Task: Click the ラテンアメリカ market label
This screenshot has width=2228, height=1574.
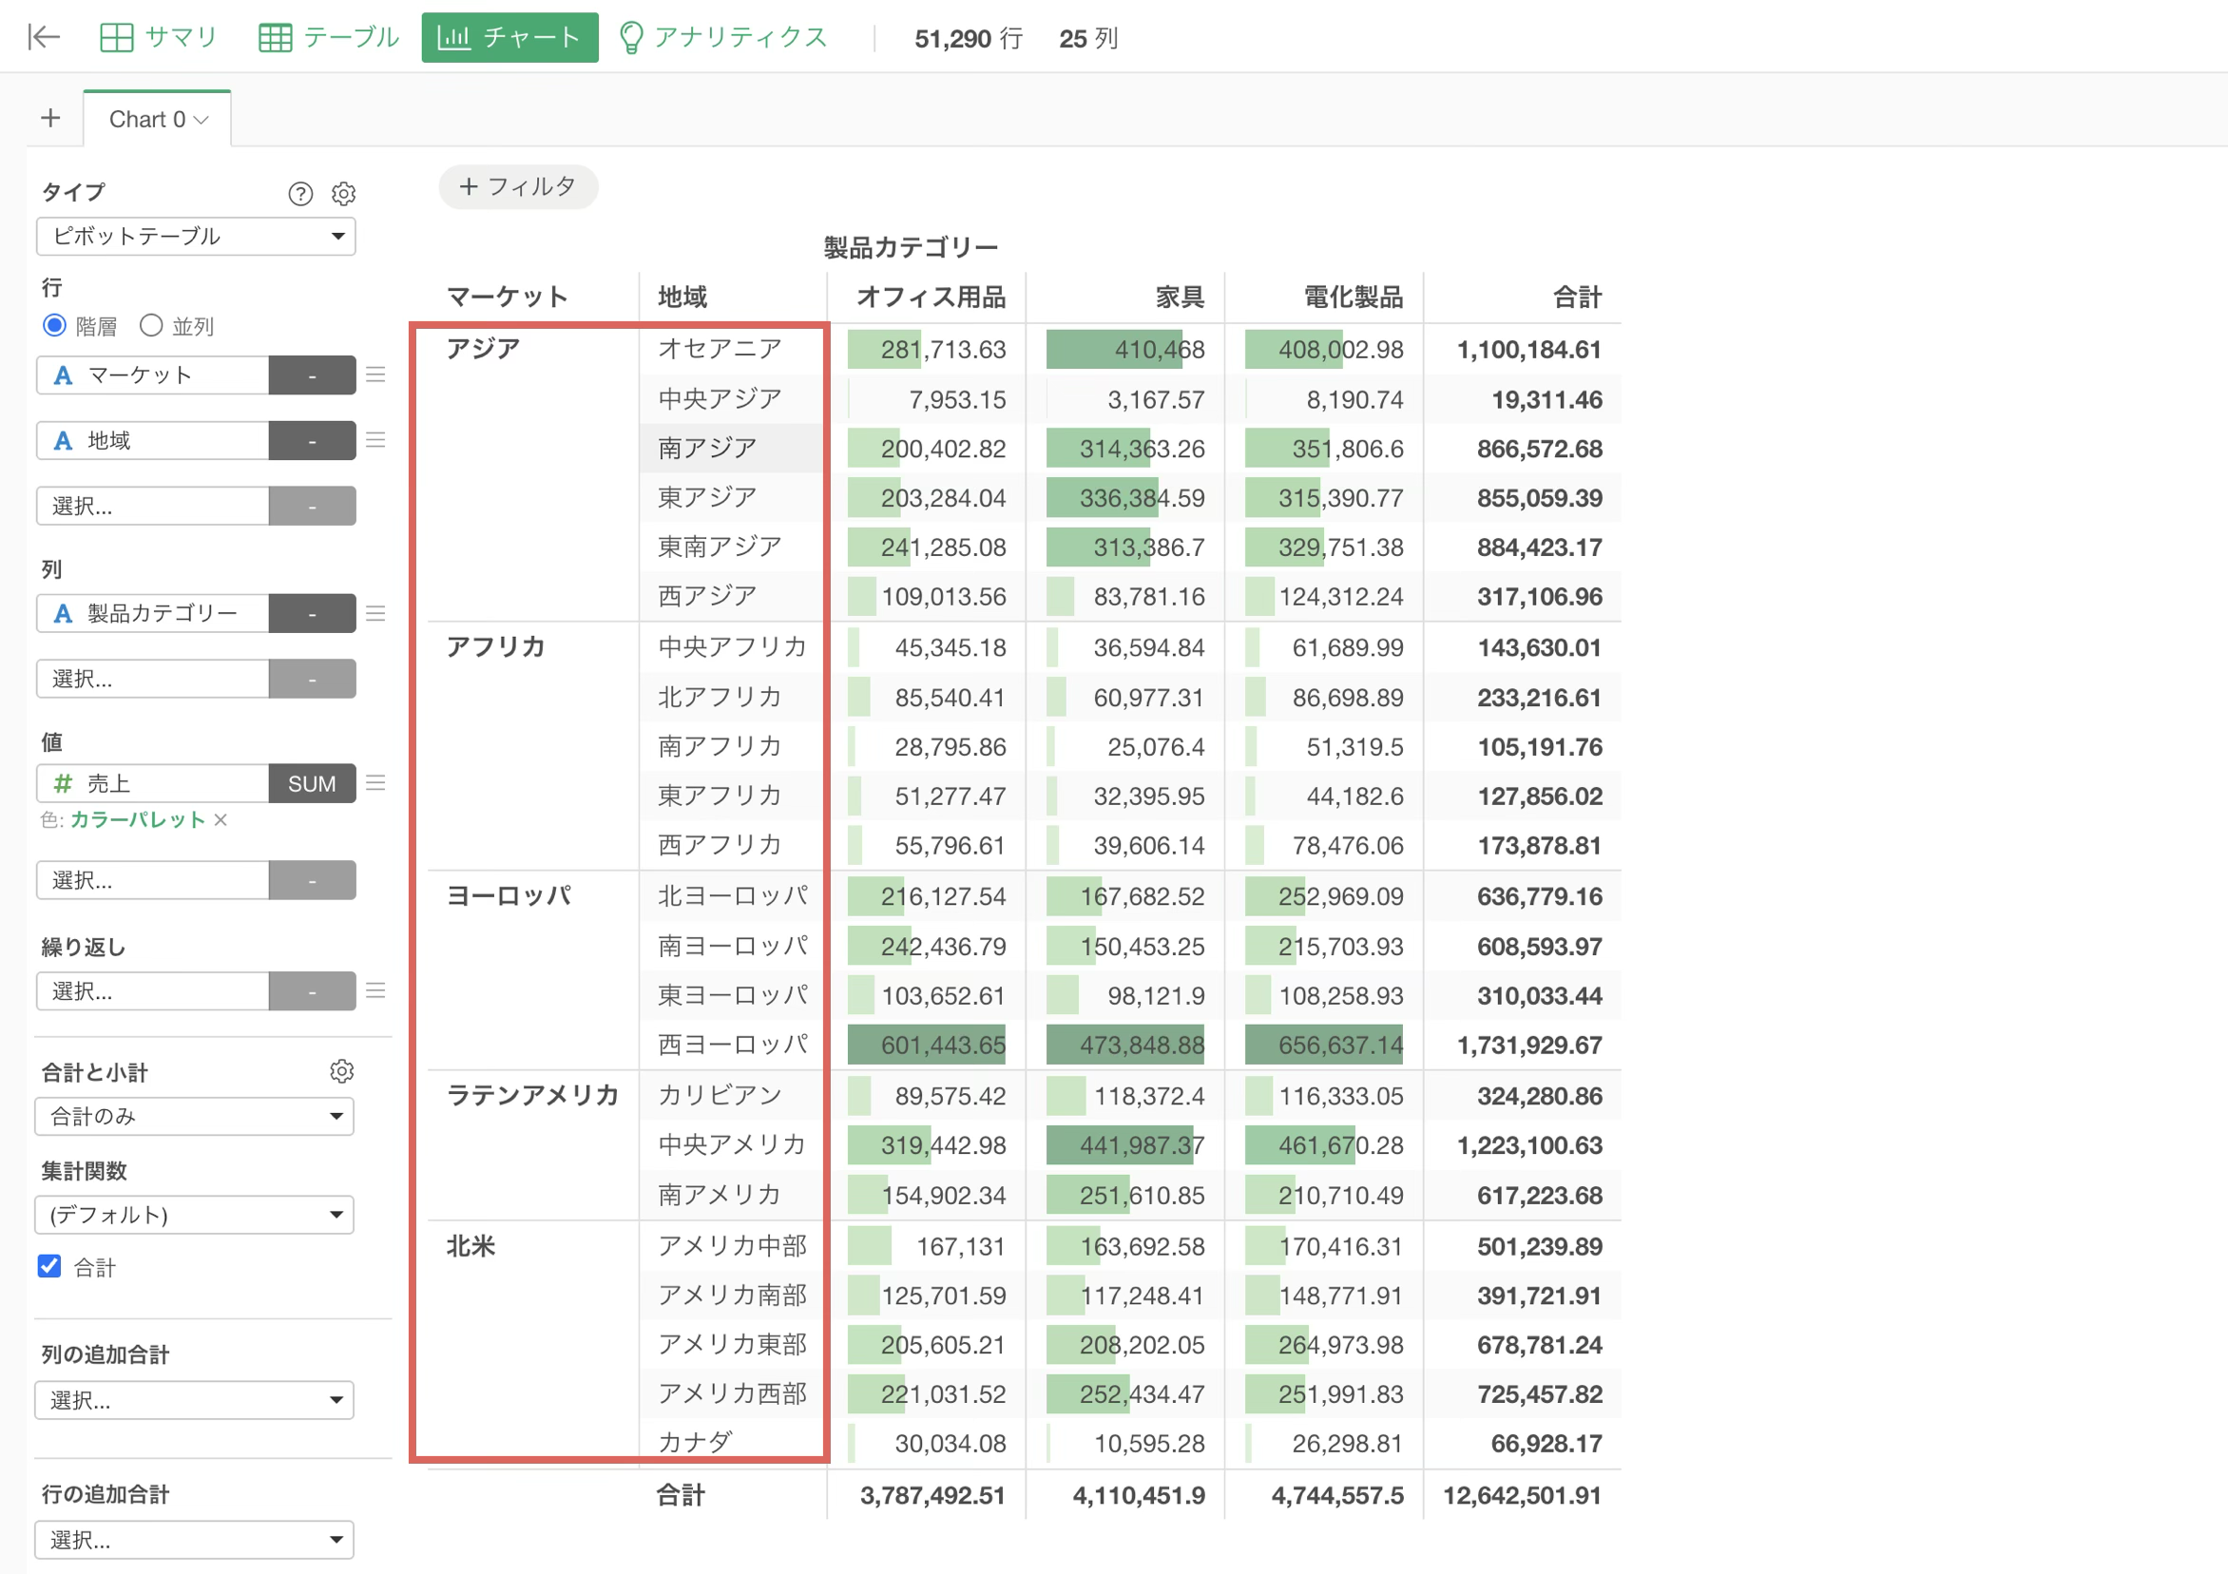Action: [x=531, y=1095]
